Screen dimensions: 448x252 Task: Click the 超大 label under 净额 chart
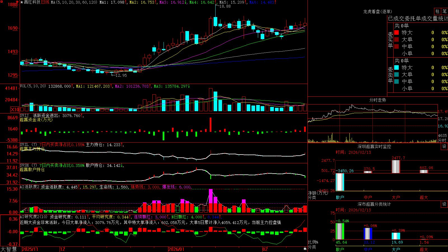coord(424,197)
